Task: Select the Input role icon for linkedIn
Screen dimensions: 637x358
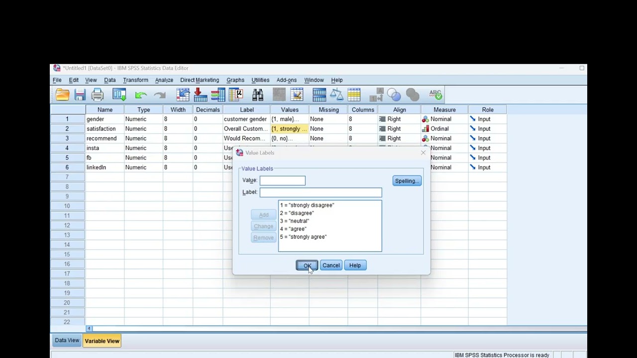Action: 473,168
